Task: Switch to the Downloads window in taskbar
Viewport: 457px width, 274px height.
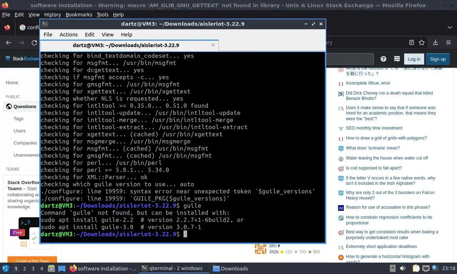Action: [230, 268]
